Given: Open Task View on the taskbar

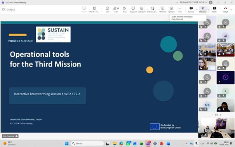Looking at the screenshot, I should 107,143.
